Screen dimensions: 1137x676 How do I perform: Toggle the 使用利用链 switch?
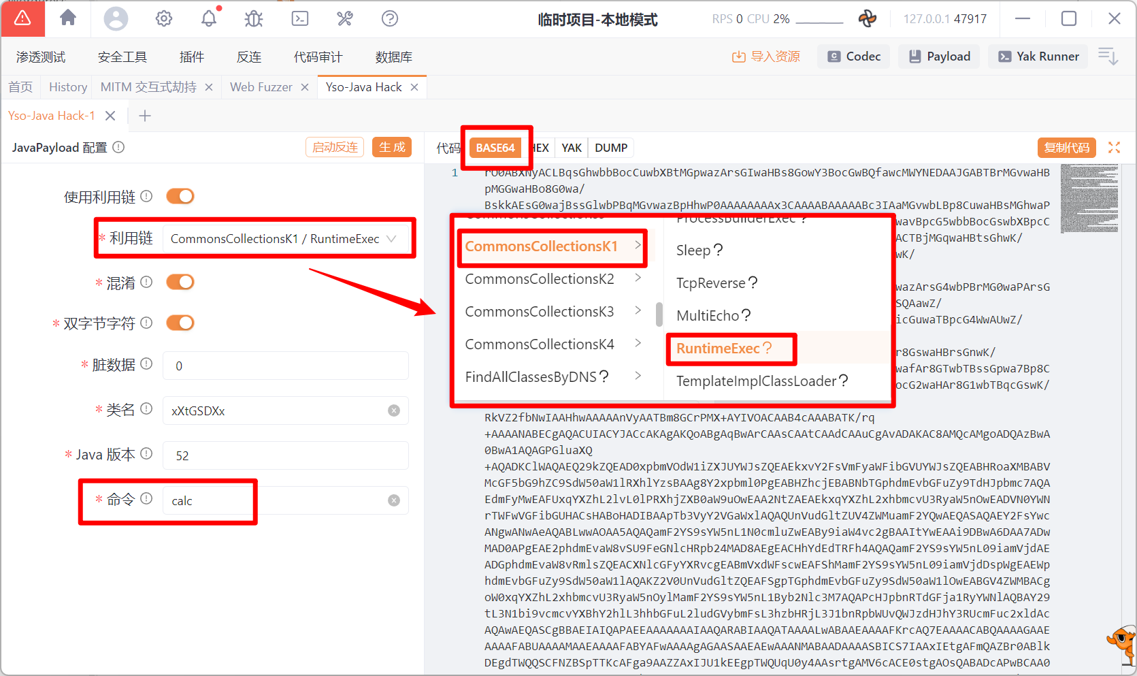(x=180, y=197)
